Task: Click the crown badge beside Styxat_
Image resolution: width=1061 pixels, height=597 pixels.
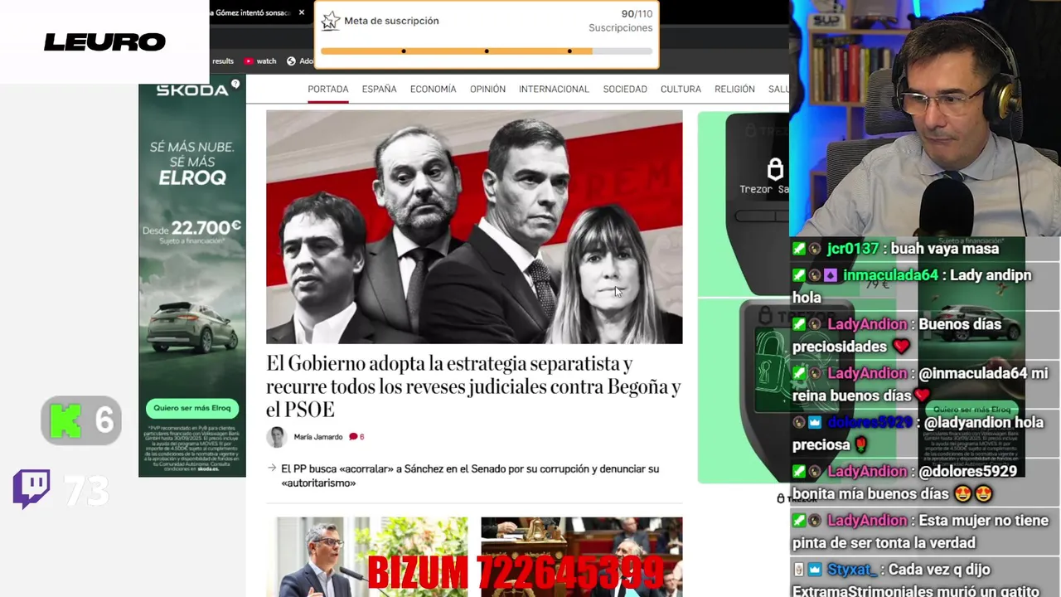Action: (815, 570)
